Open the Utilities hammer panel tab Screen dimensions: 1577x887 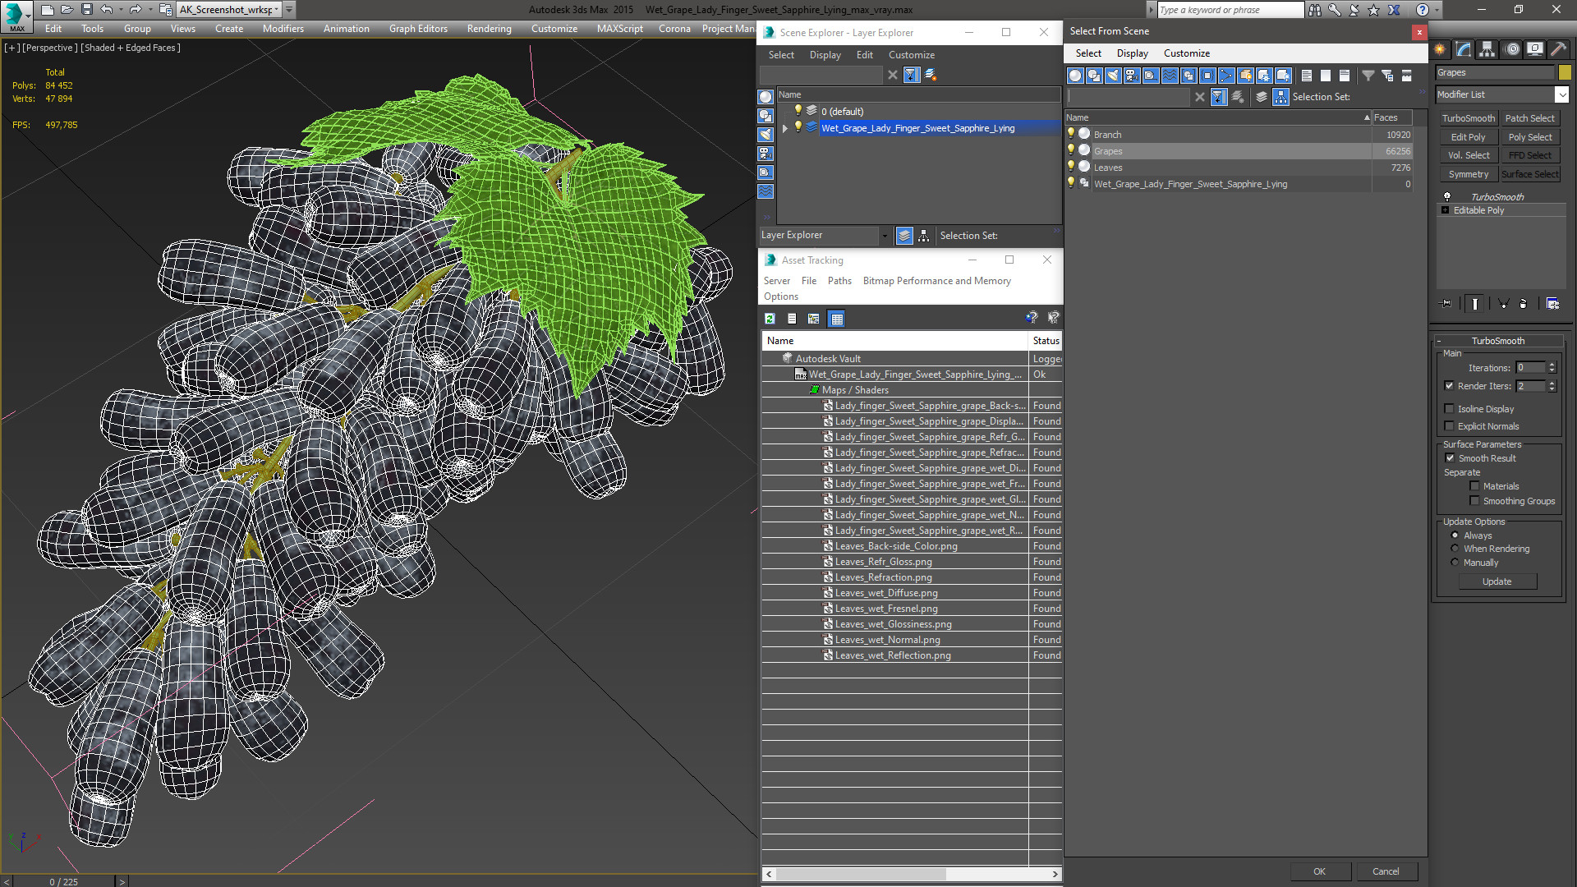point(1558,50)
